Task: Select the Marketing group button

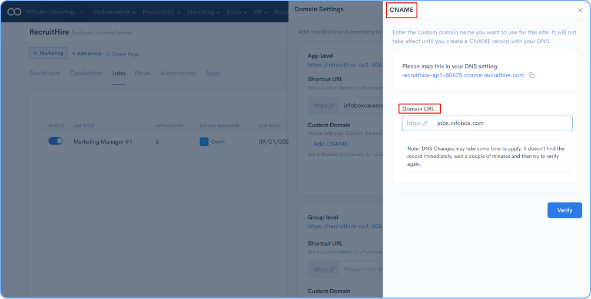Action: pyautogui.click(x=48, y=54)
